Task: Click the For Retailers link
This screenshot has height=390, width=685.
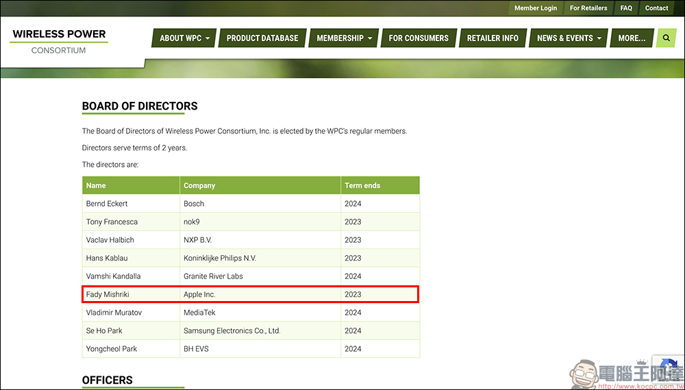Action: [x=588, y=8]
